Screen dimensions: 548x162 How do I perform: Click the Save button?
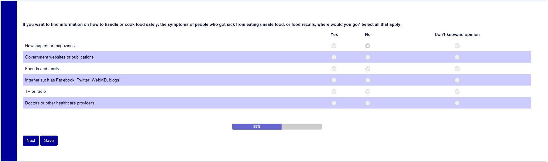(x=49, y=141)
